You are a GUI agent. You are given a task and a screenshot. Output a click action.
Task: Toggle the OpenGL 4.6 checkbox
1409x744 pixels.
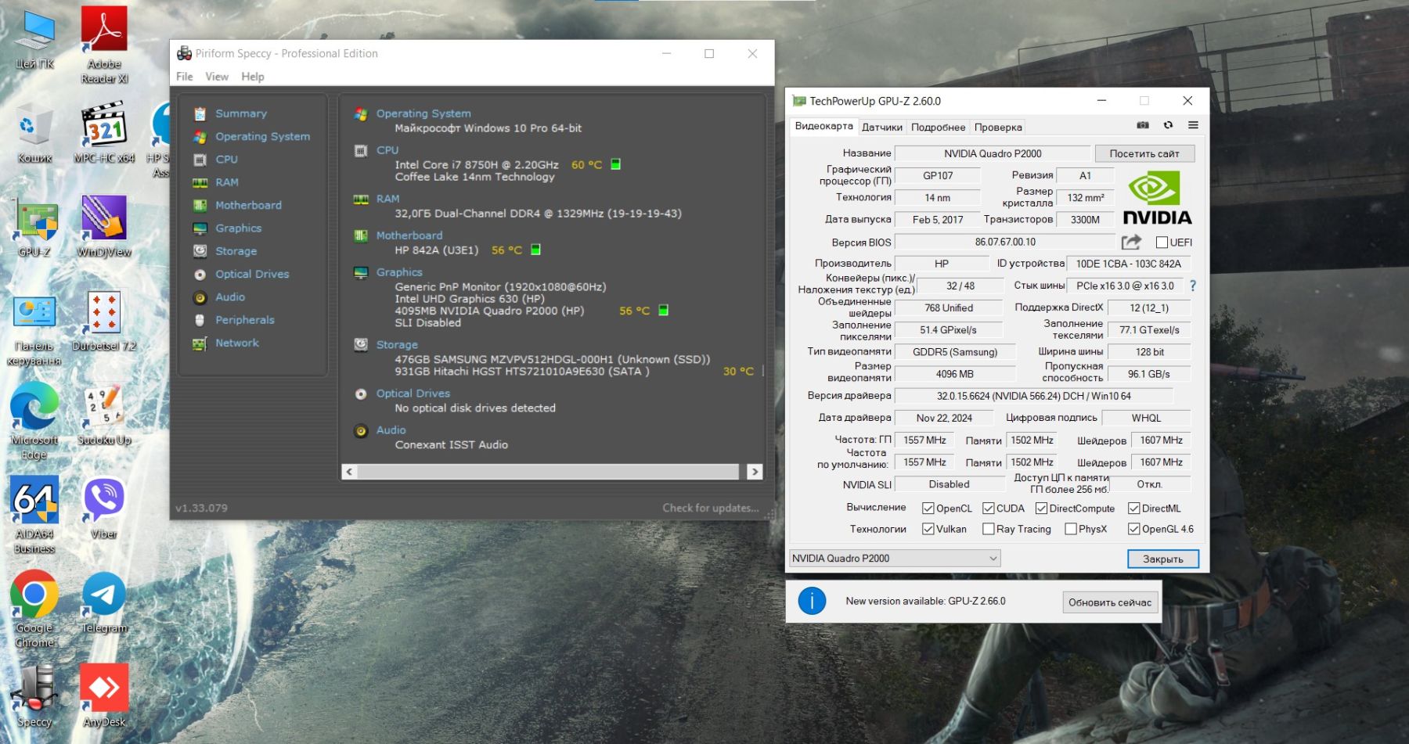click(x=1133, y=529)
